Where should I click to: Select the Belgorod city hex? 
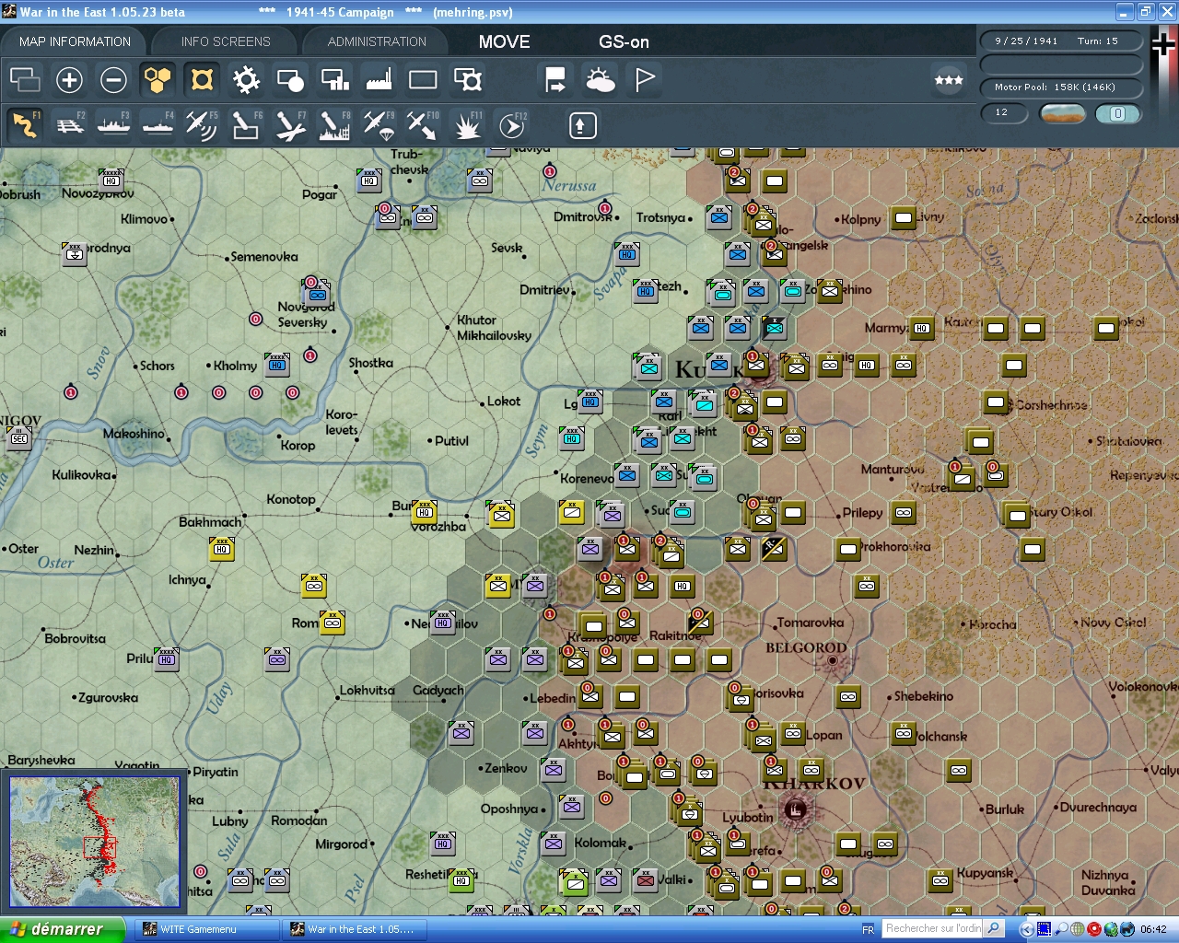point(833,660)
